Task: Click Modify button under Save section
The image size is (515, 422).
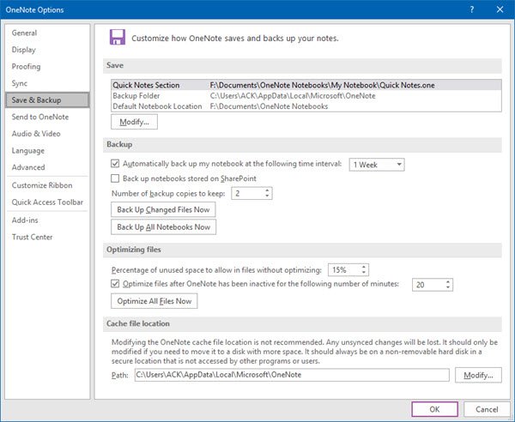Action: pos(133,123)
